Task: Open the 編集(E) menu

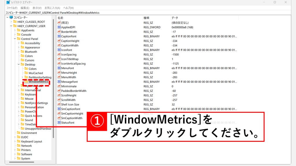Action: tap(25, 8)
